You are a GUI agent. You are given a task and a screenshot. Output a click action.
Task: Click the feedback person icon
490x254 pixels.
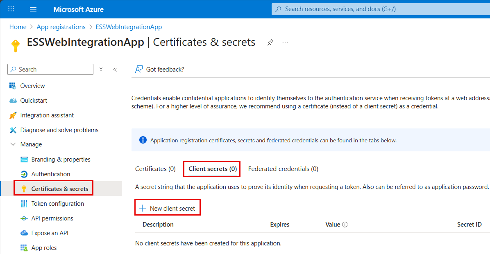[x=139, y=69]
